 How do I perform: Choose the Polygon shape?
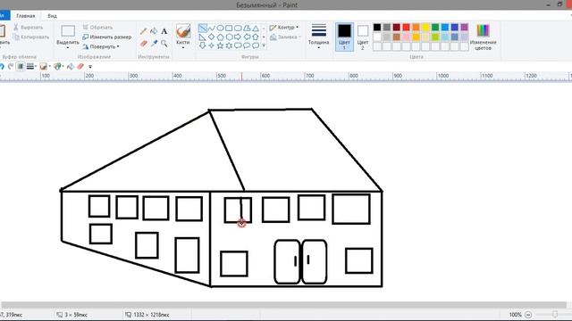[247, 28]
